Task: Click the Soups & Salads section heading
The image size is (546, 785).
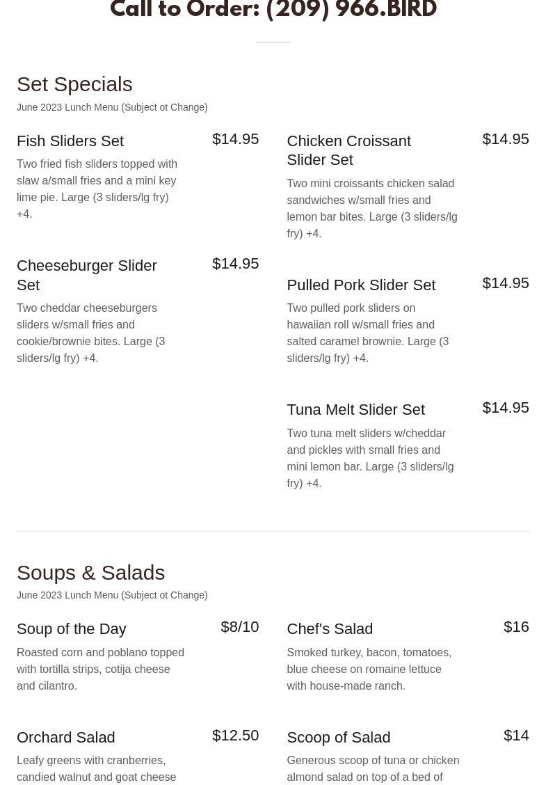Action: tap(90, 572)
